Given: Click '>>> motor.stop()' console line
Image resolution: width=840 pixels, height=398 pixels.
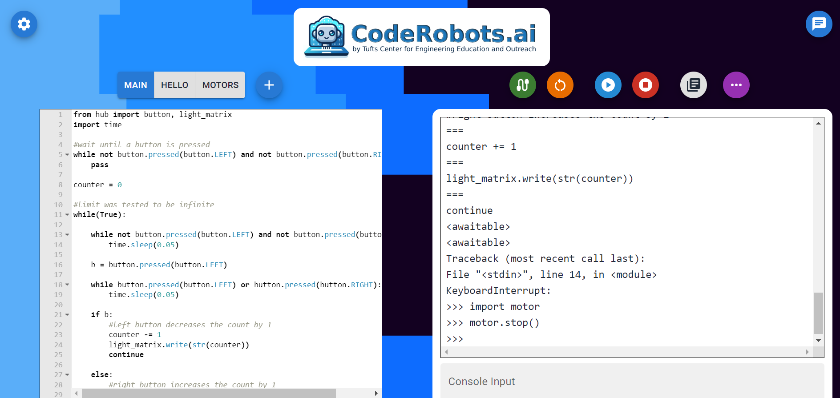Looking at the screenshot, I should 493,323.
